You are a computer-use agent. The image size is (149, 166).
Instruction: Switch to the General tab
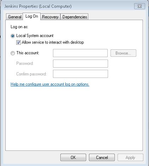14,17
